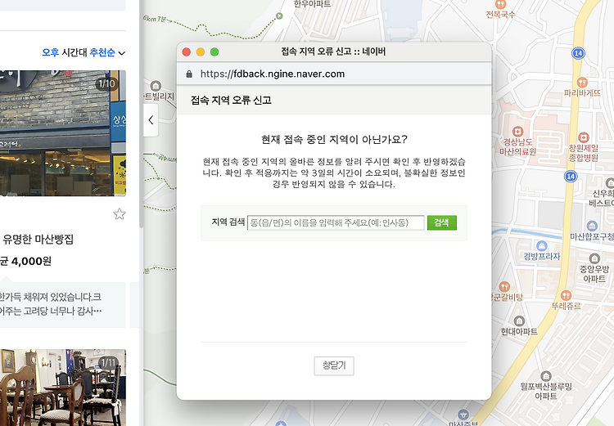Click the upper route 14 road shield
Screen dimensions: 614x426
point(578,53)
